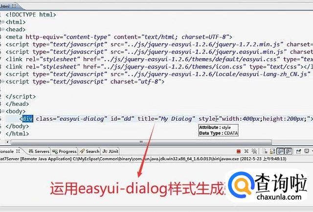Viewport: 313px width, 212px height.
Task: Open the Progress tab
Action: click(65, 151)
